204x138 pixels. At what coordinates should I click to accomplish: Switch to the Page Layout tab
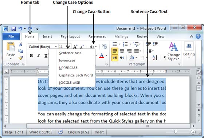(70, 36)
